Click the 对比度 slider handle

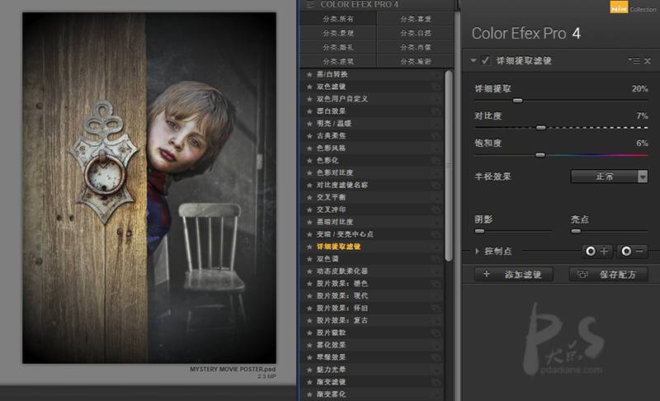click(541, 128)
